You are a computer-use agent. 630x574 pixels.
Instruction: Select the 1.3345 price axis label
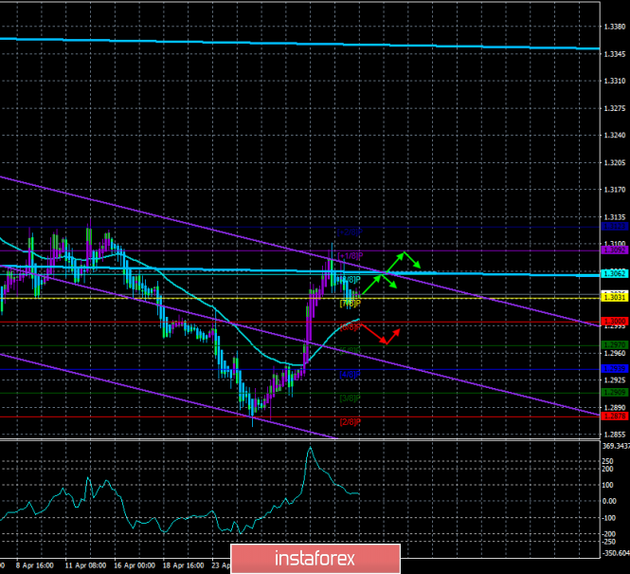pyautogui.click(x=615, y=54)
